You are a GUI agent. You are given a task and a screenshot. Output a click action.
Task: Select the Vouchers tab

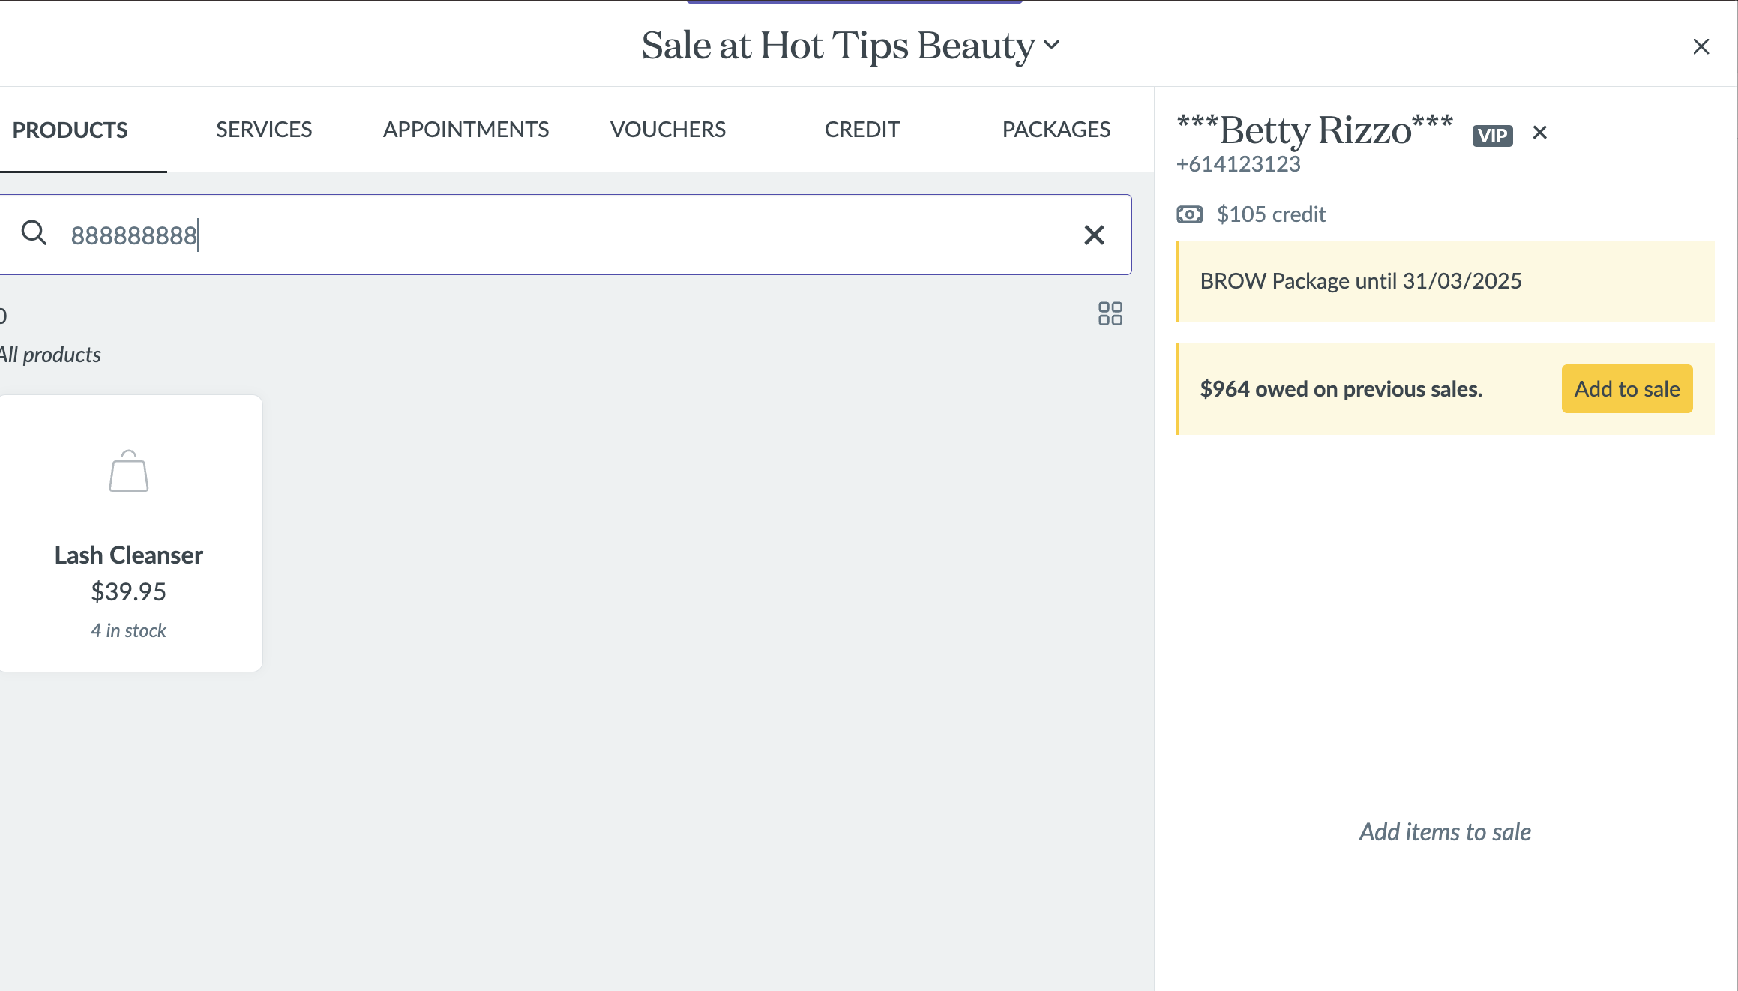click(668, 129)
